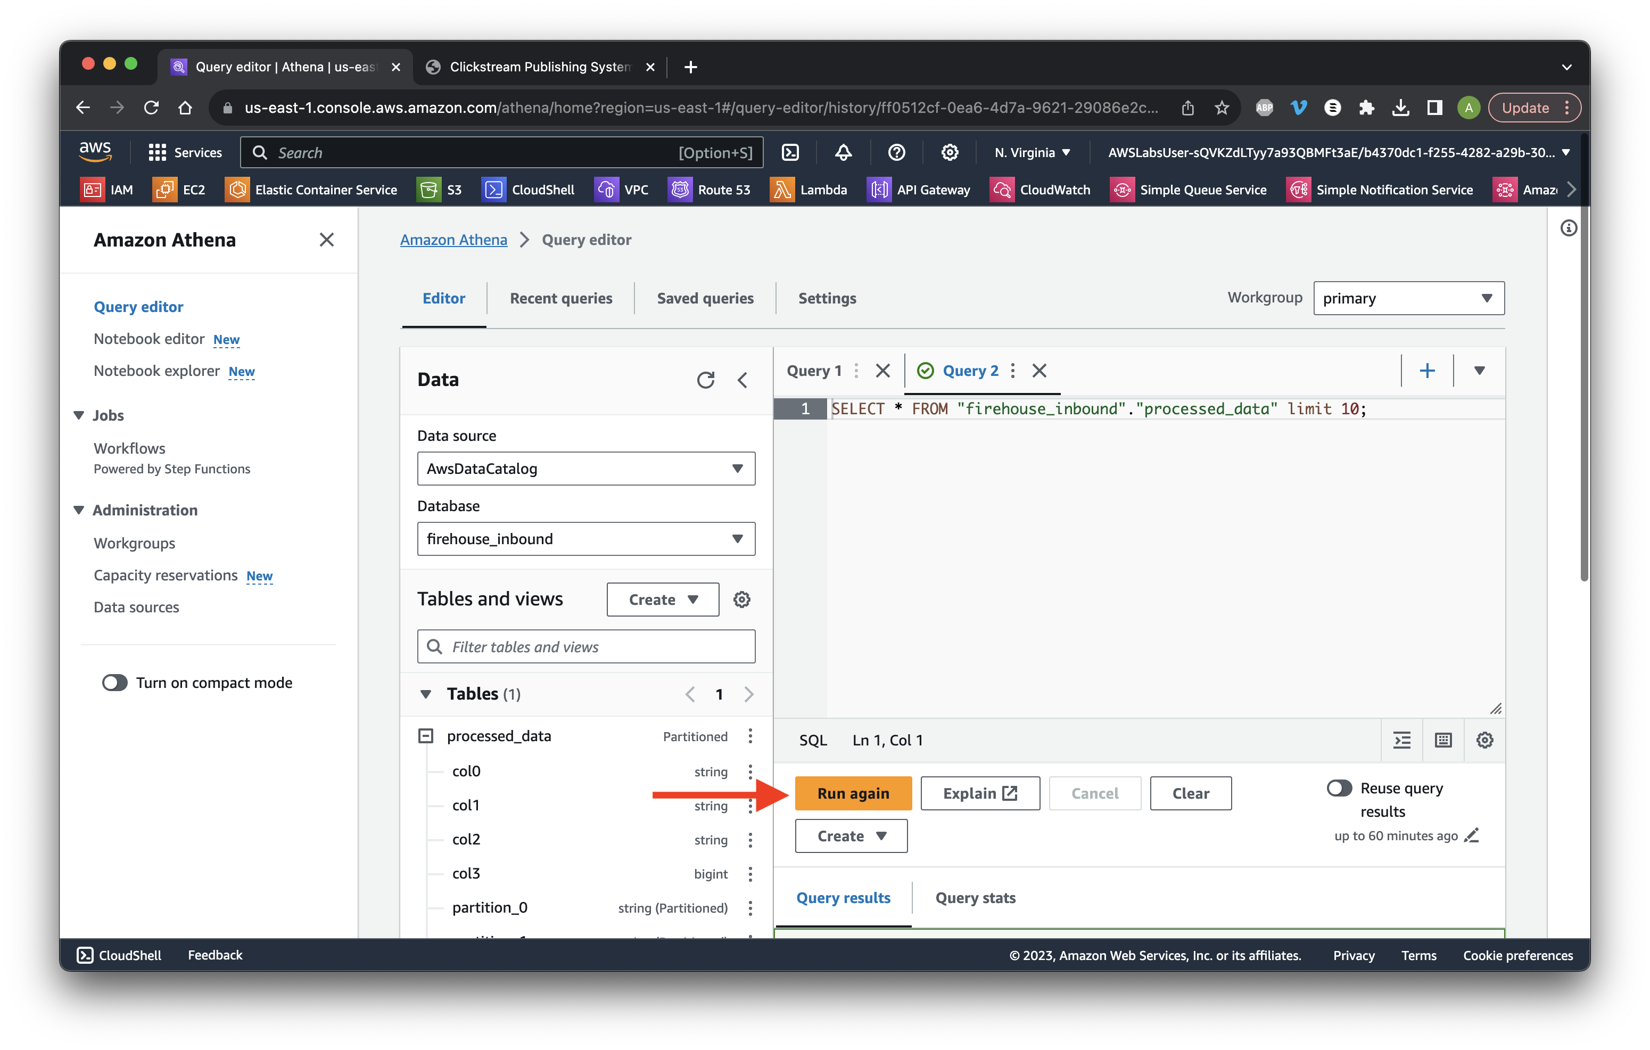Open the Database firehouse_inbound dropdown
This screenshot has height=1050, width=1650.
(x=586, y=539)
